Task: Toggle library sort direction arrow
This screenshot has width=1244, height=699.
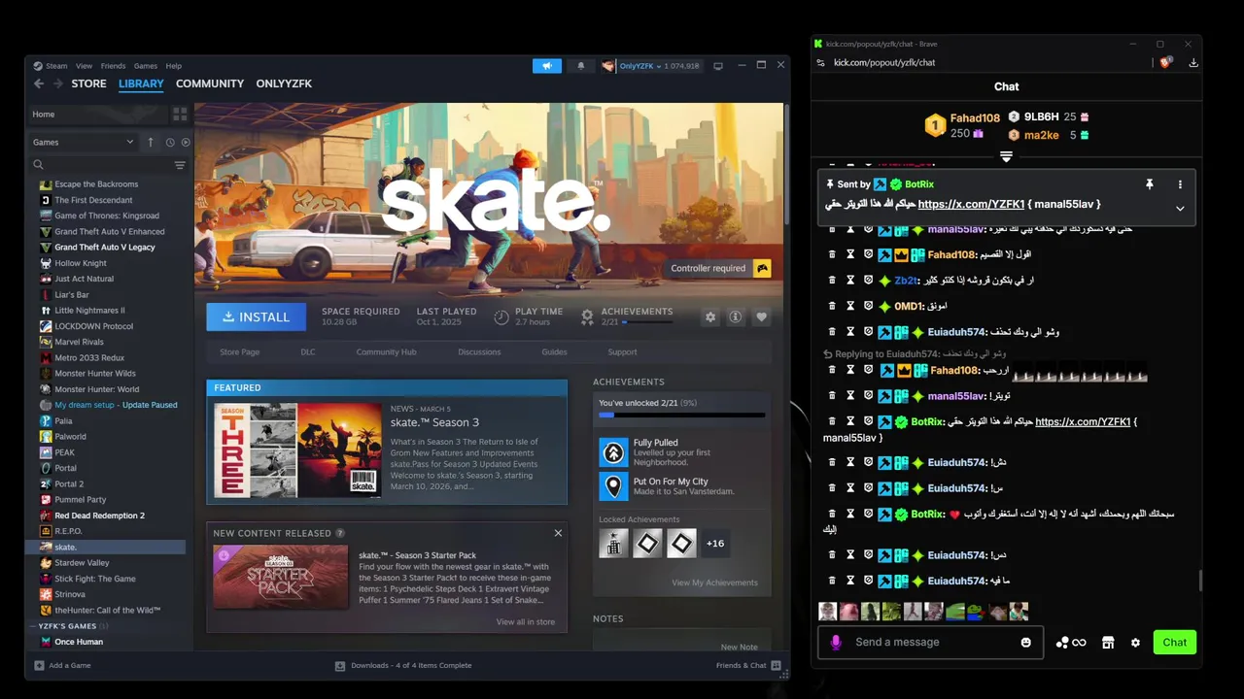Action: coord(151,143)
